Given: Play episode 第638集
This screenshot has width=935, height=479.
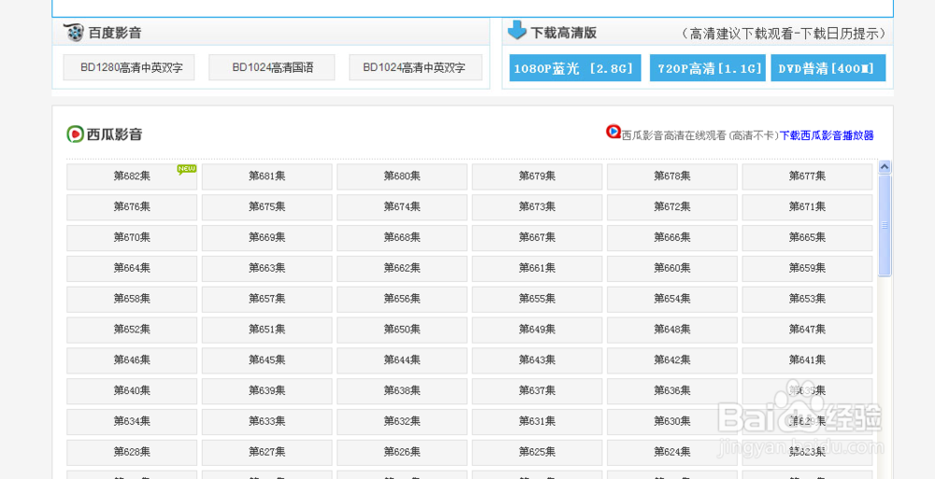Looking at the screenshot, I should click(x=402, y=391).
